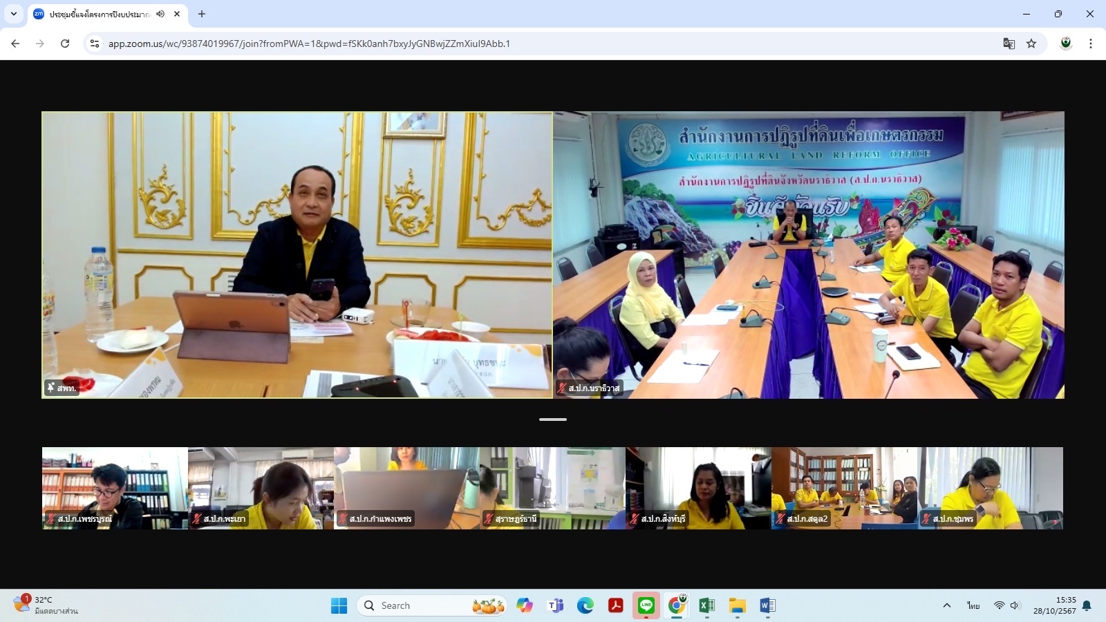Switch to Google Chrome in the taskbar
The width and height of the screenshot is (1106, 622).
click(x=677, y=605)
